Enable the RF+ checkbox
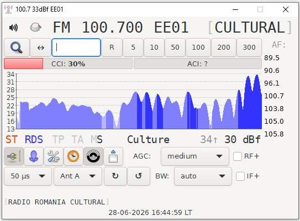 pos(238,156)
